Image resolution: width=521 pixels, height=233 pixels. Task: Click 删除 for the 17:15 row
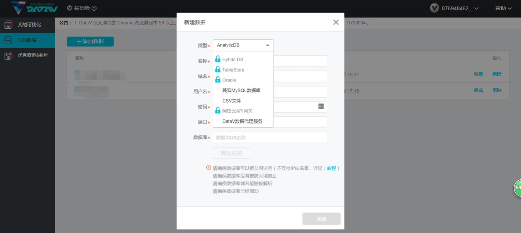tap(497, 90)
